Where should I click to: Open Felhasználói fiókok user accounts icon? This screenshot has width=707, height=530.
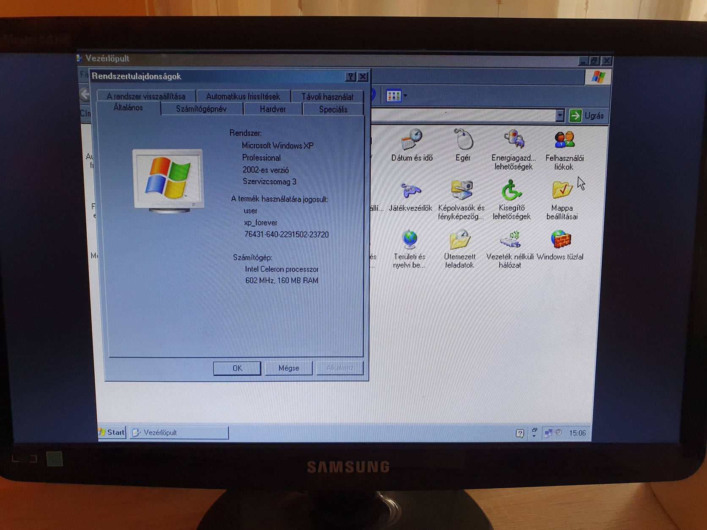pos(565,150)
